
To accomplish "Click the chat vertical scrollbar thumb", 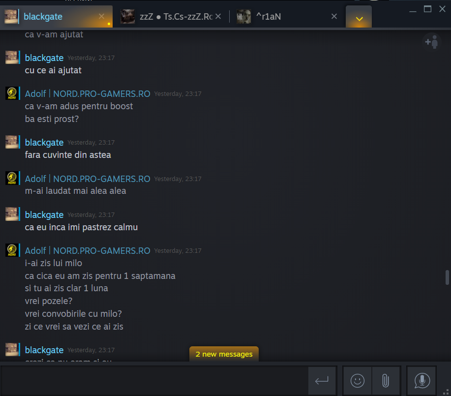I will point(447,277).
